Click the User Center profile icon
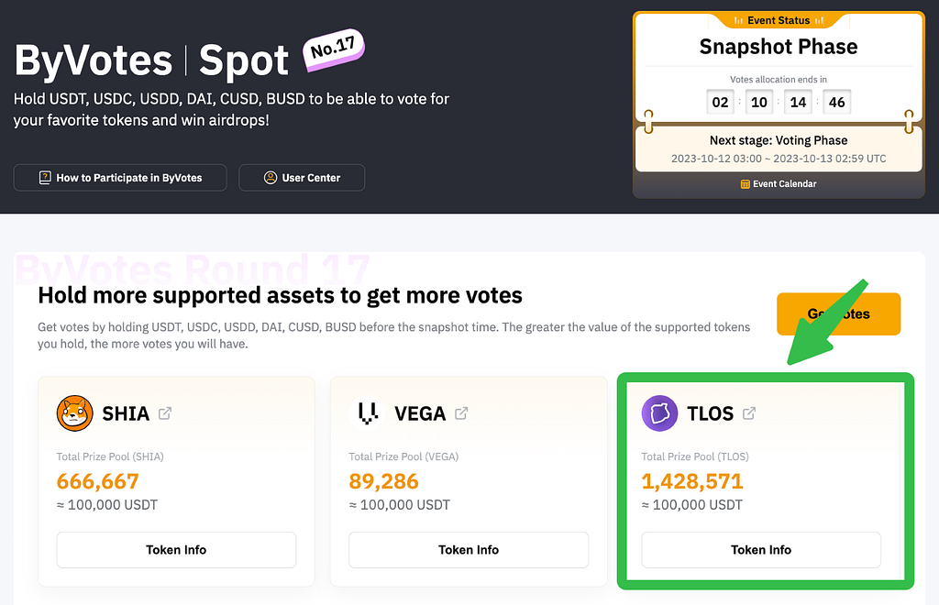The image size is (939, 605). (x=271, y=178)
